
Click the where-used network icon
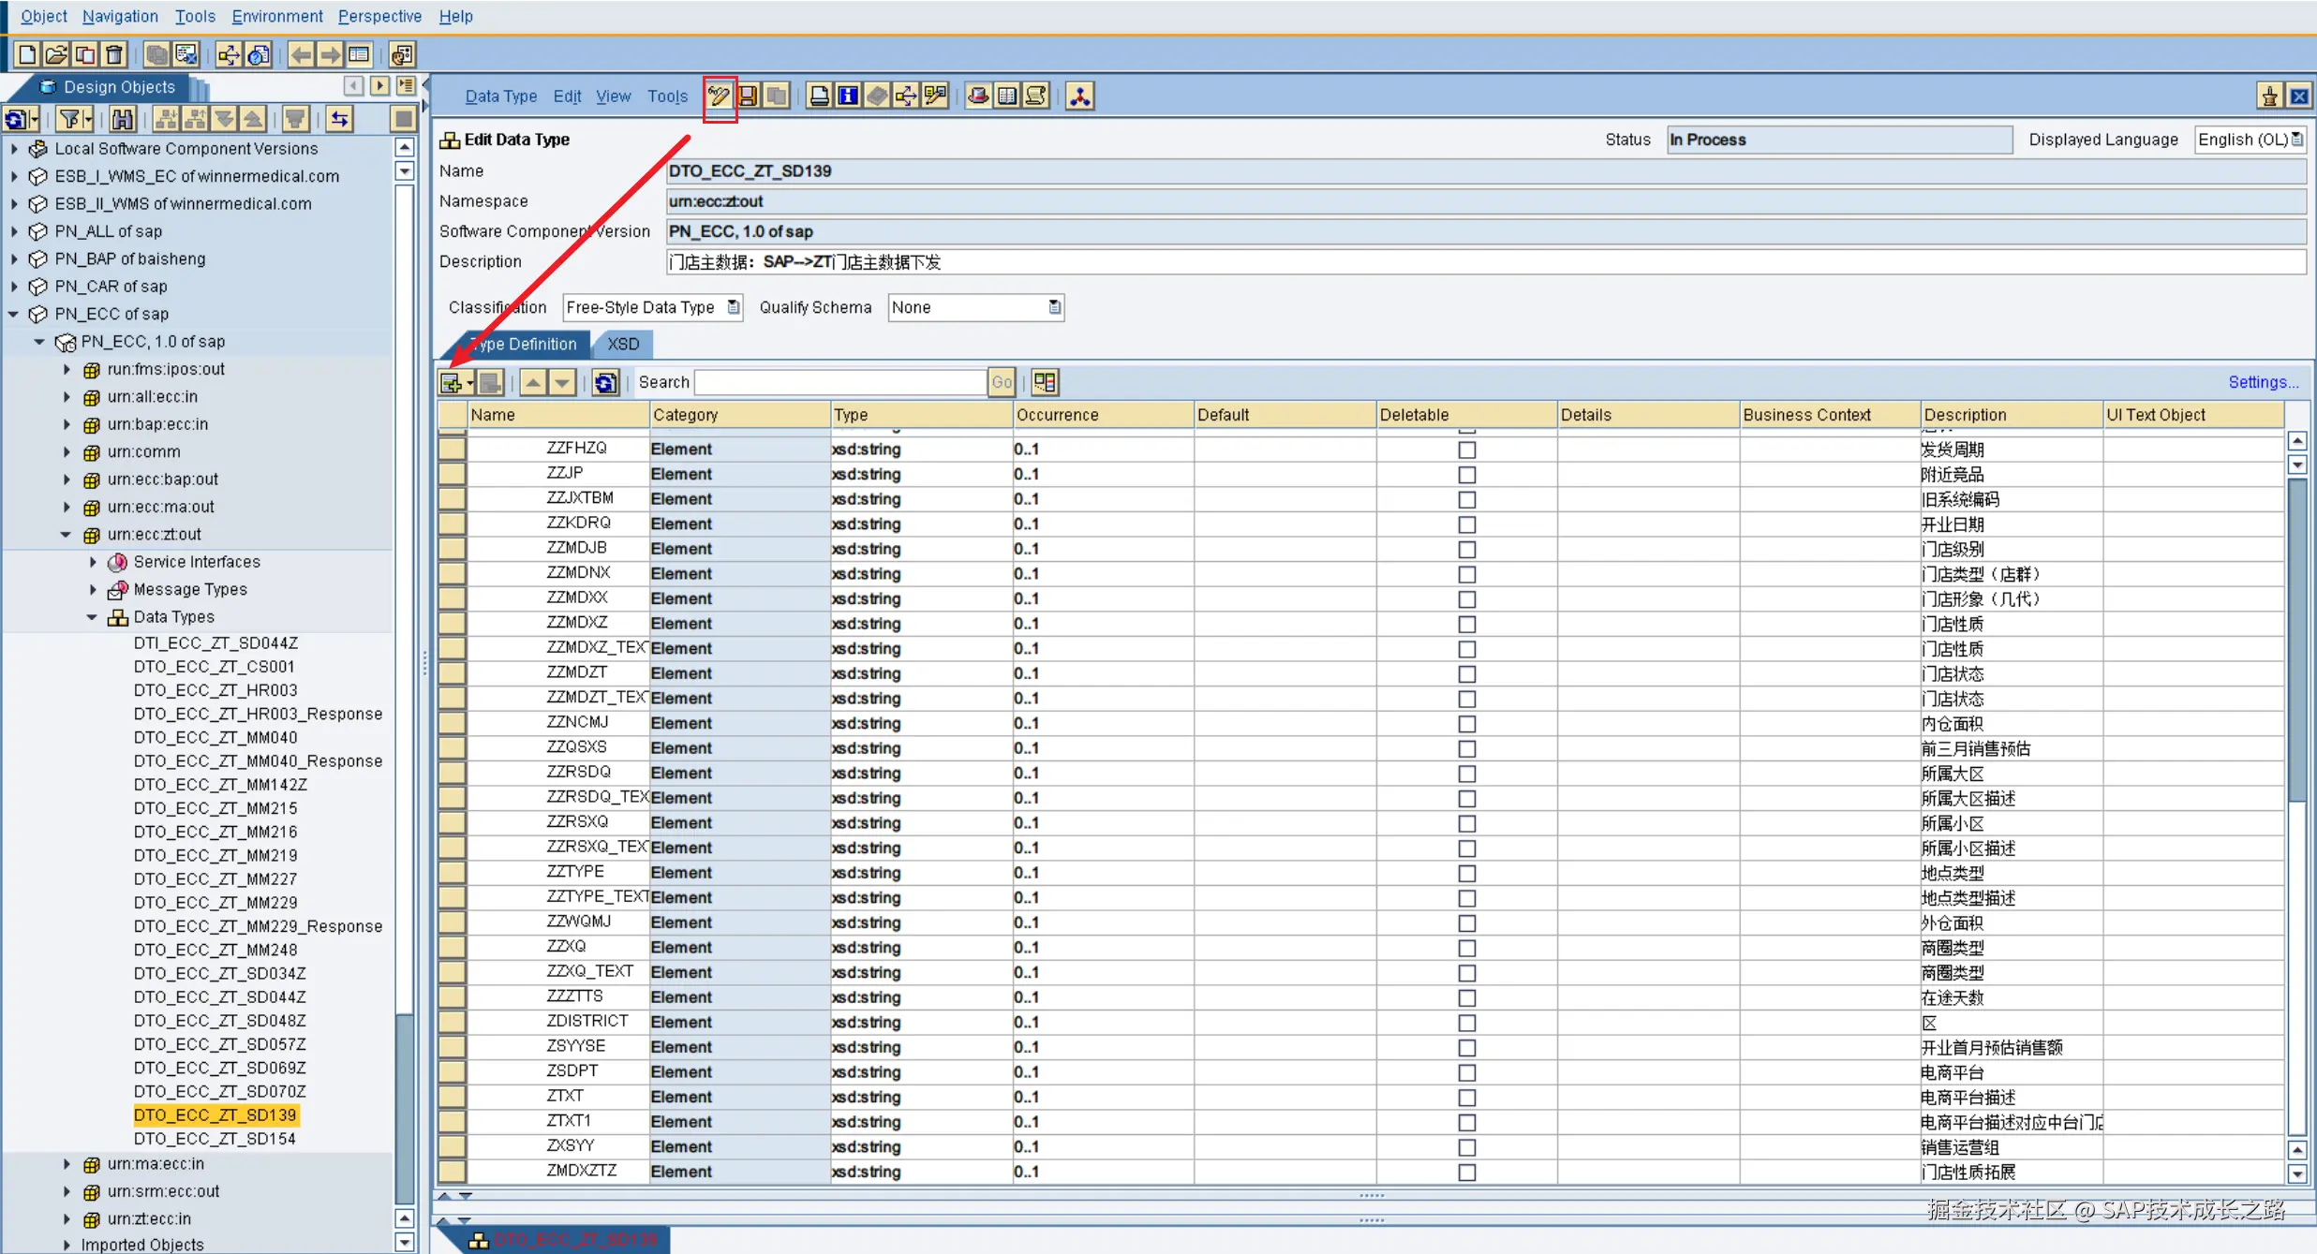click(x=1079, y=96)
